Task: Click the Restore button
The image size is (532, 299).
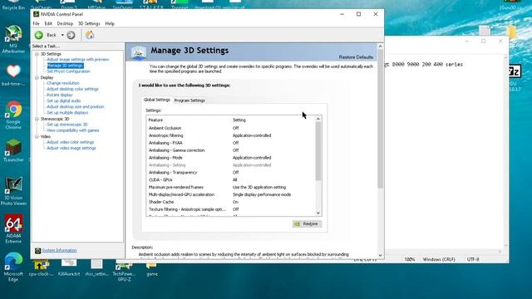Action: coord(308,223)
